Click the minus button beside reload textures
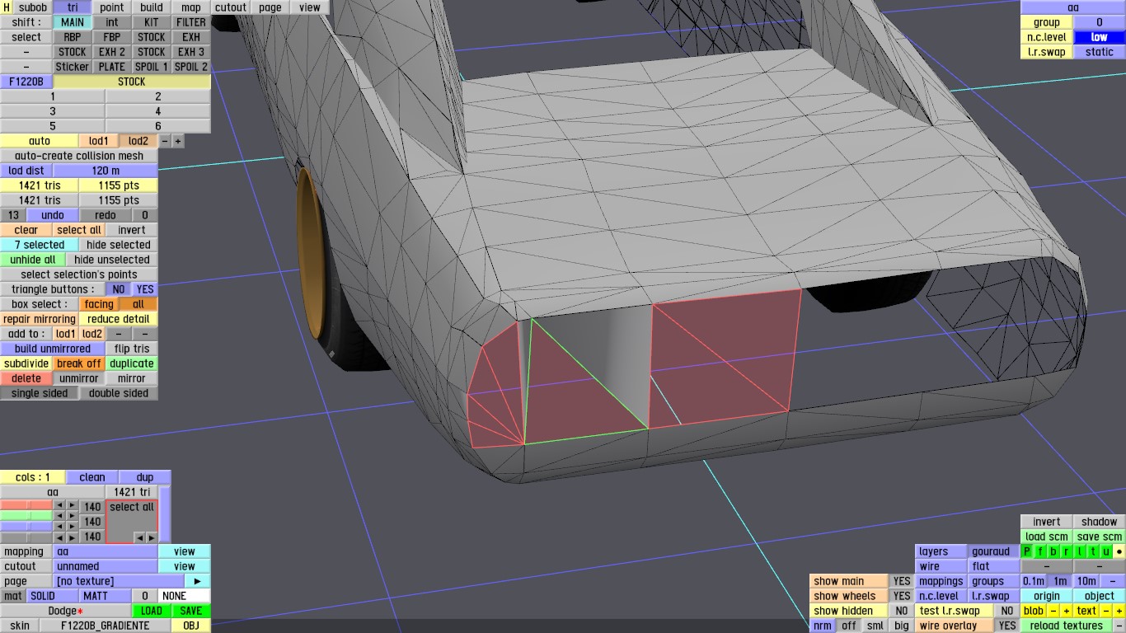 click(1119, 626)
